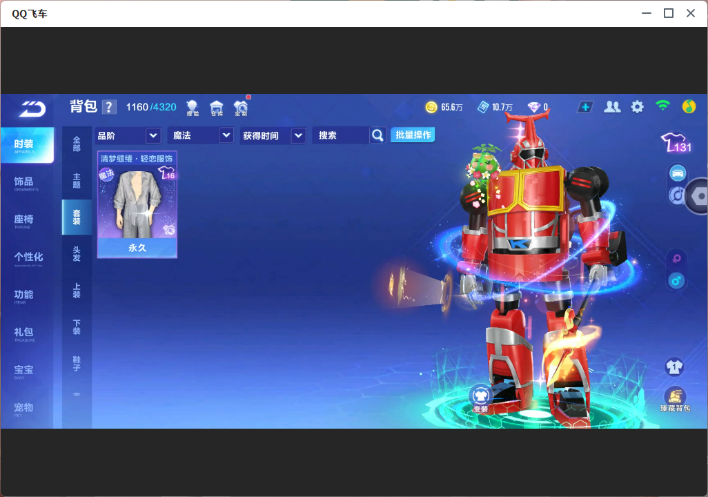Open the settings gear icon
This screenshot has height=497, width=708.
(637, 107)
